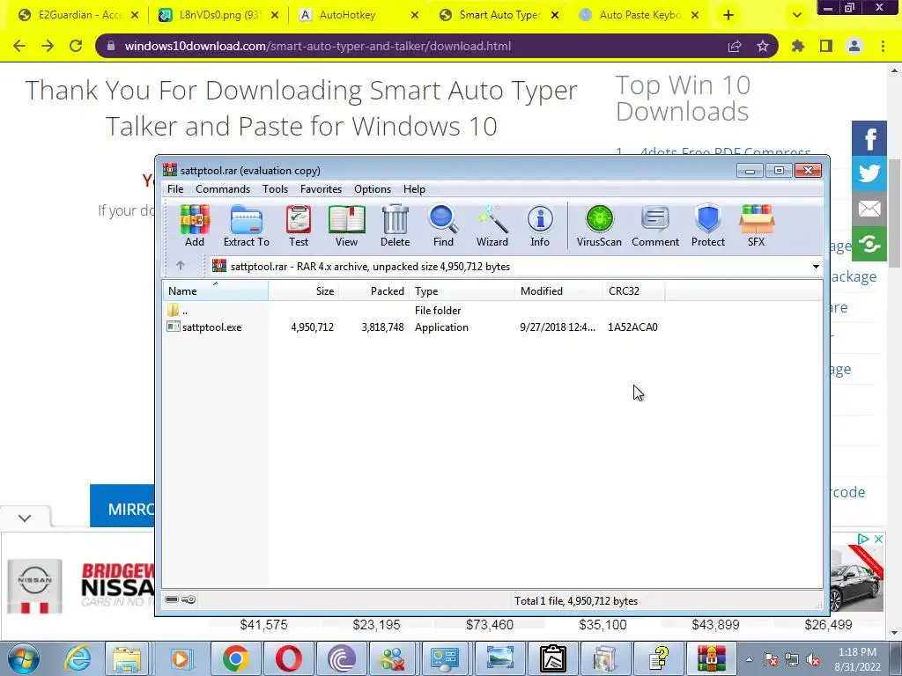Toggle the browser side panel icon
Image resolution: width=902 pixels, height=676 pixels.
[x=826, y=46]
